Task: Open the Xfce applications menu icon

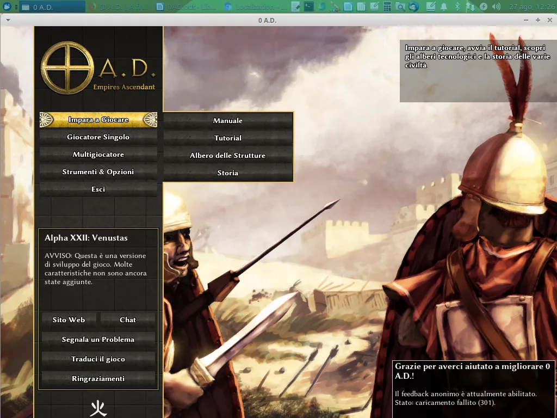Action: coord(7,7)
